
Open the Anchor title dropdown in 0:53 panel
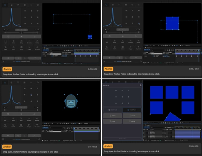106,85
